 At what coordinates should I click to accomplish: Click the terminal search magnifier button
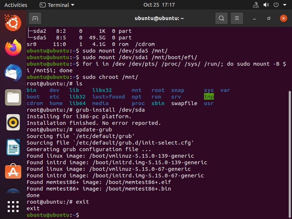[221, 18]
